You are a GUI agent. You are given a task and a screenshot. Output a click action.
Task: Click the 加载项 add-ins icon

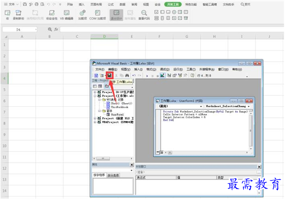click(82, 15)
